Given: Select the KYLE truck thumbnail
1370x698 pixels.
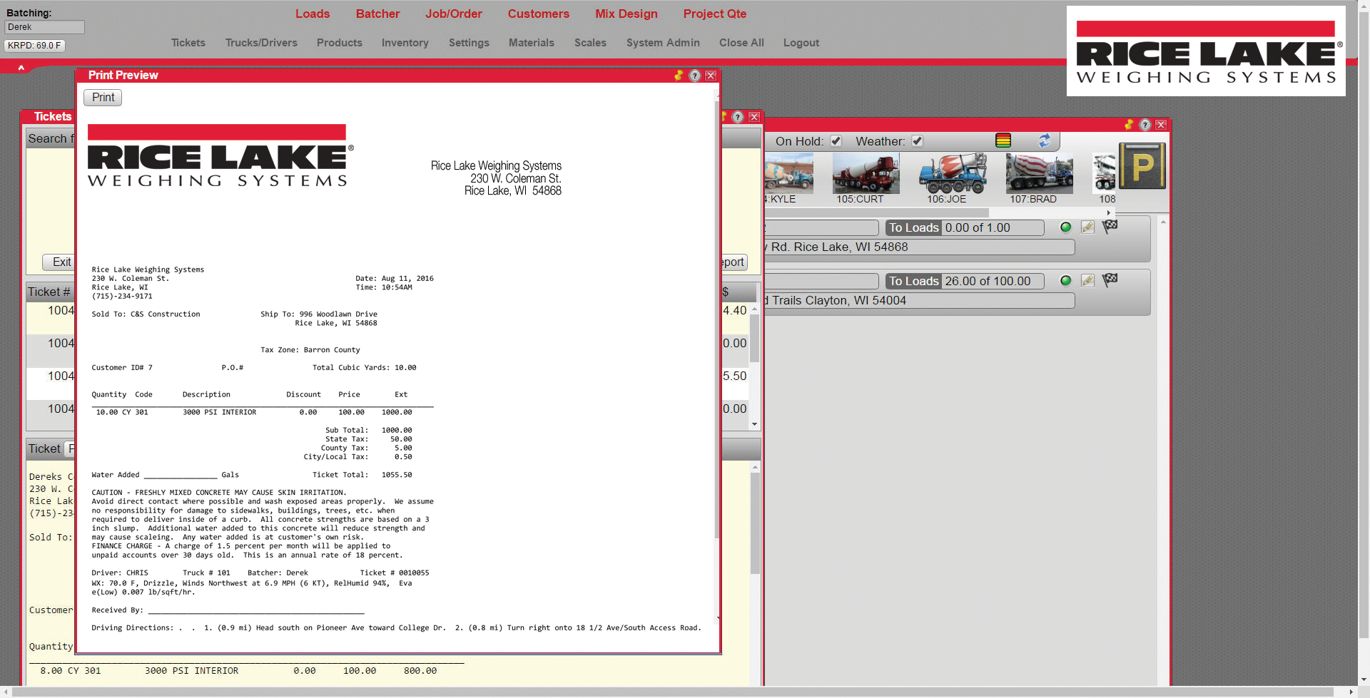Looking at the screenshot, I should tap(788, 173).
